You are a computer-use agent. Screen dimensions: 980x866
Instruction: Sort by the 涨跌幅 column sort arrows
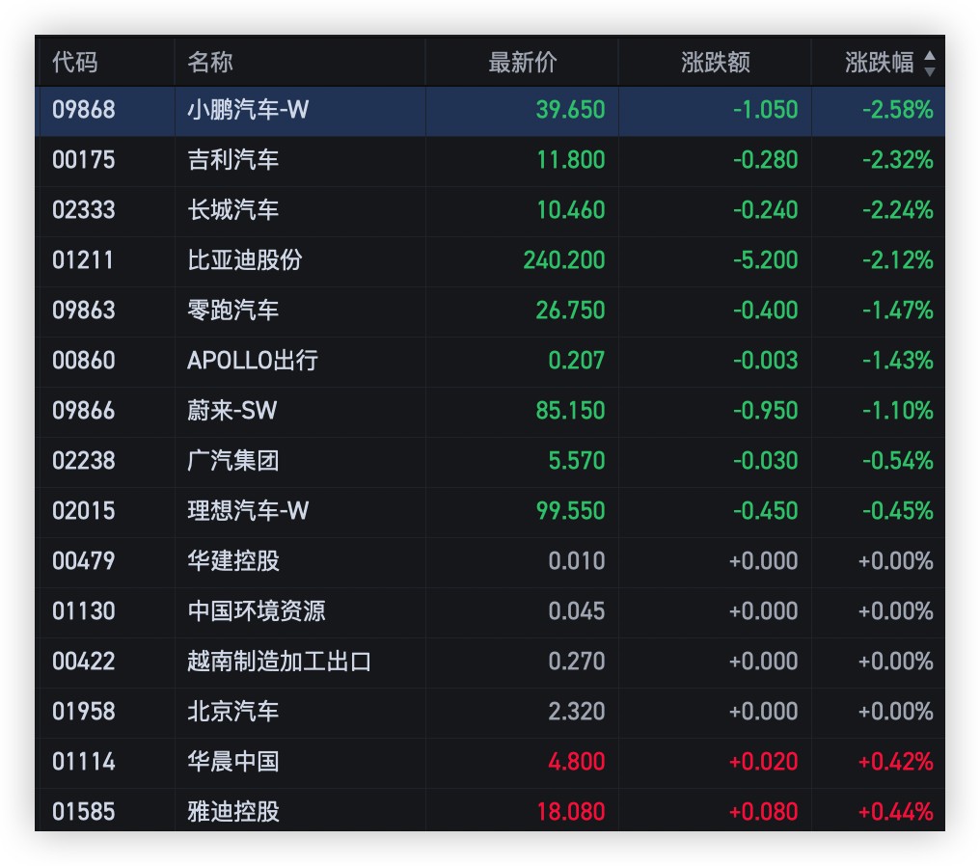click(929, 64)
